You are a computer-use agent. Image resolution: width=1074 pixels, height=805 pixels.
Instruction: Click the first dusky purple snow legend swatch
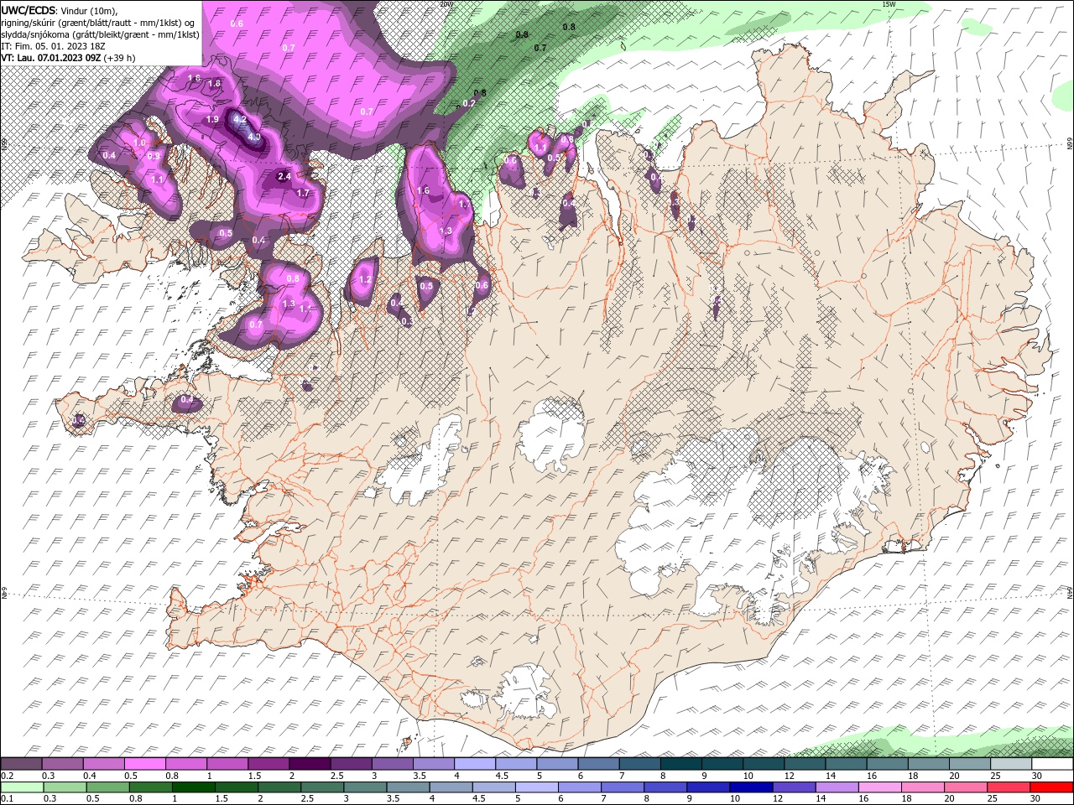pos(21,764)
